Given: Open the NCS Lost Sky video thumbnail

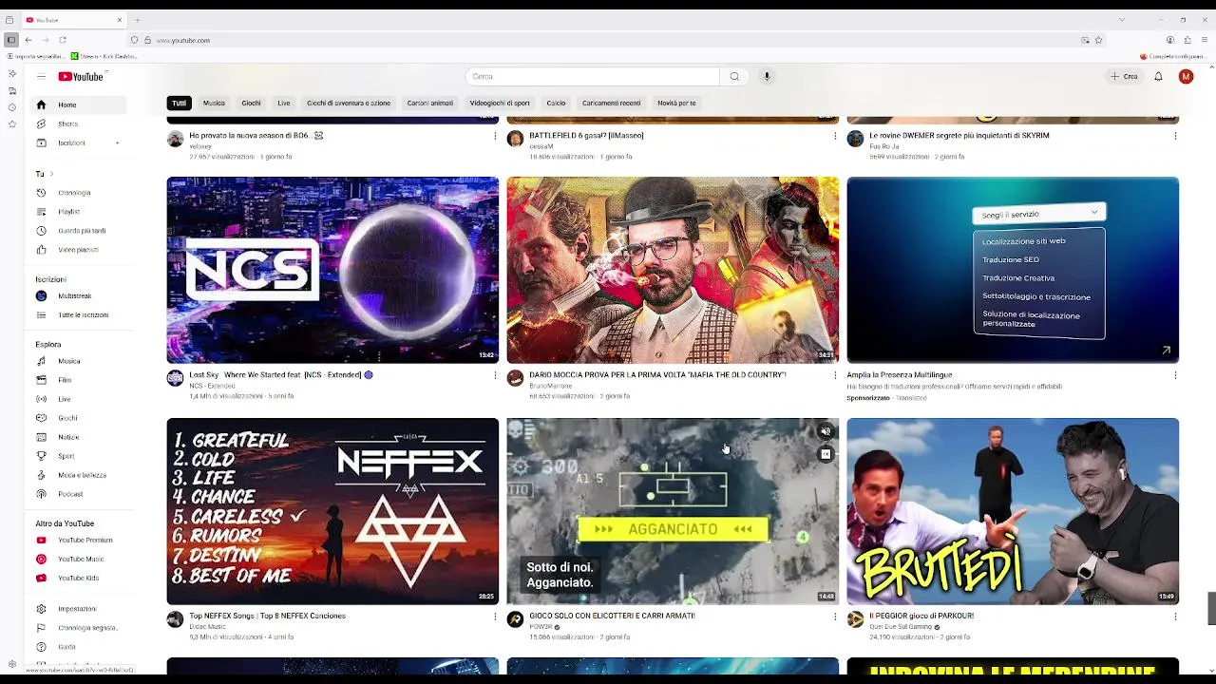Looking at the screenshot, I should [x=332, y=270].
